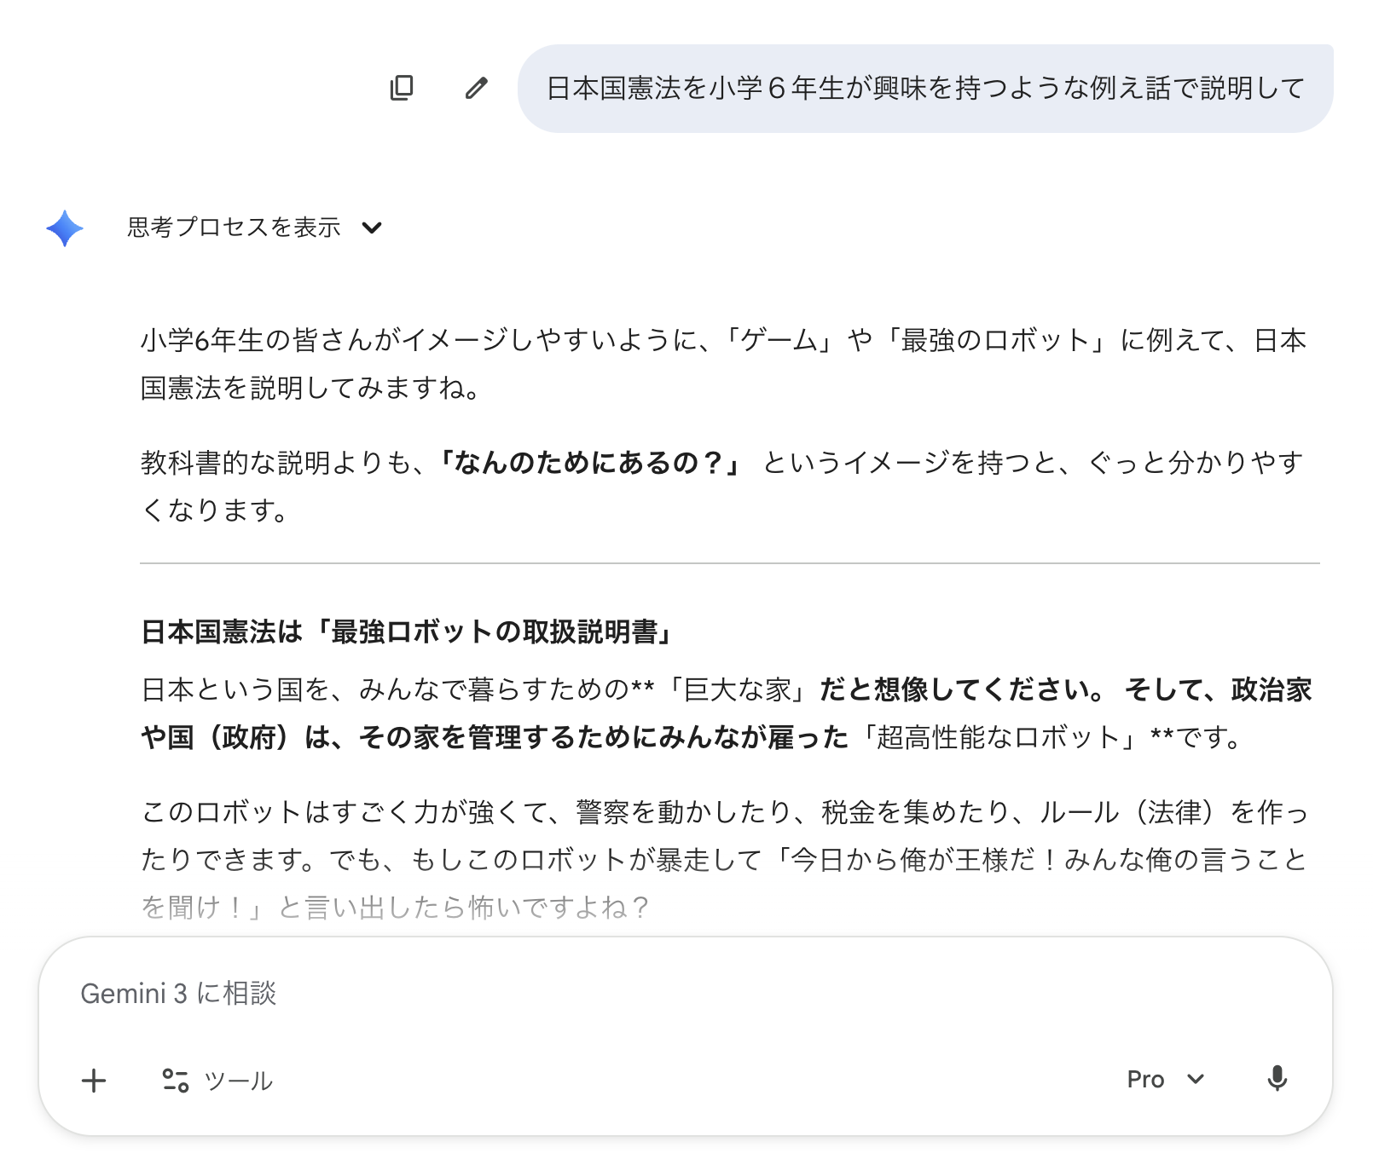Show the thinking process via 思考プロセスを表示 label
Screen dimensions: 1373x1159
tap(234, 228)
